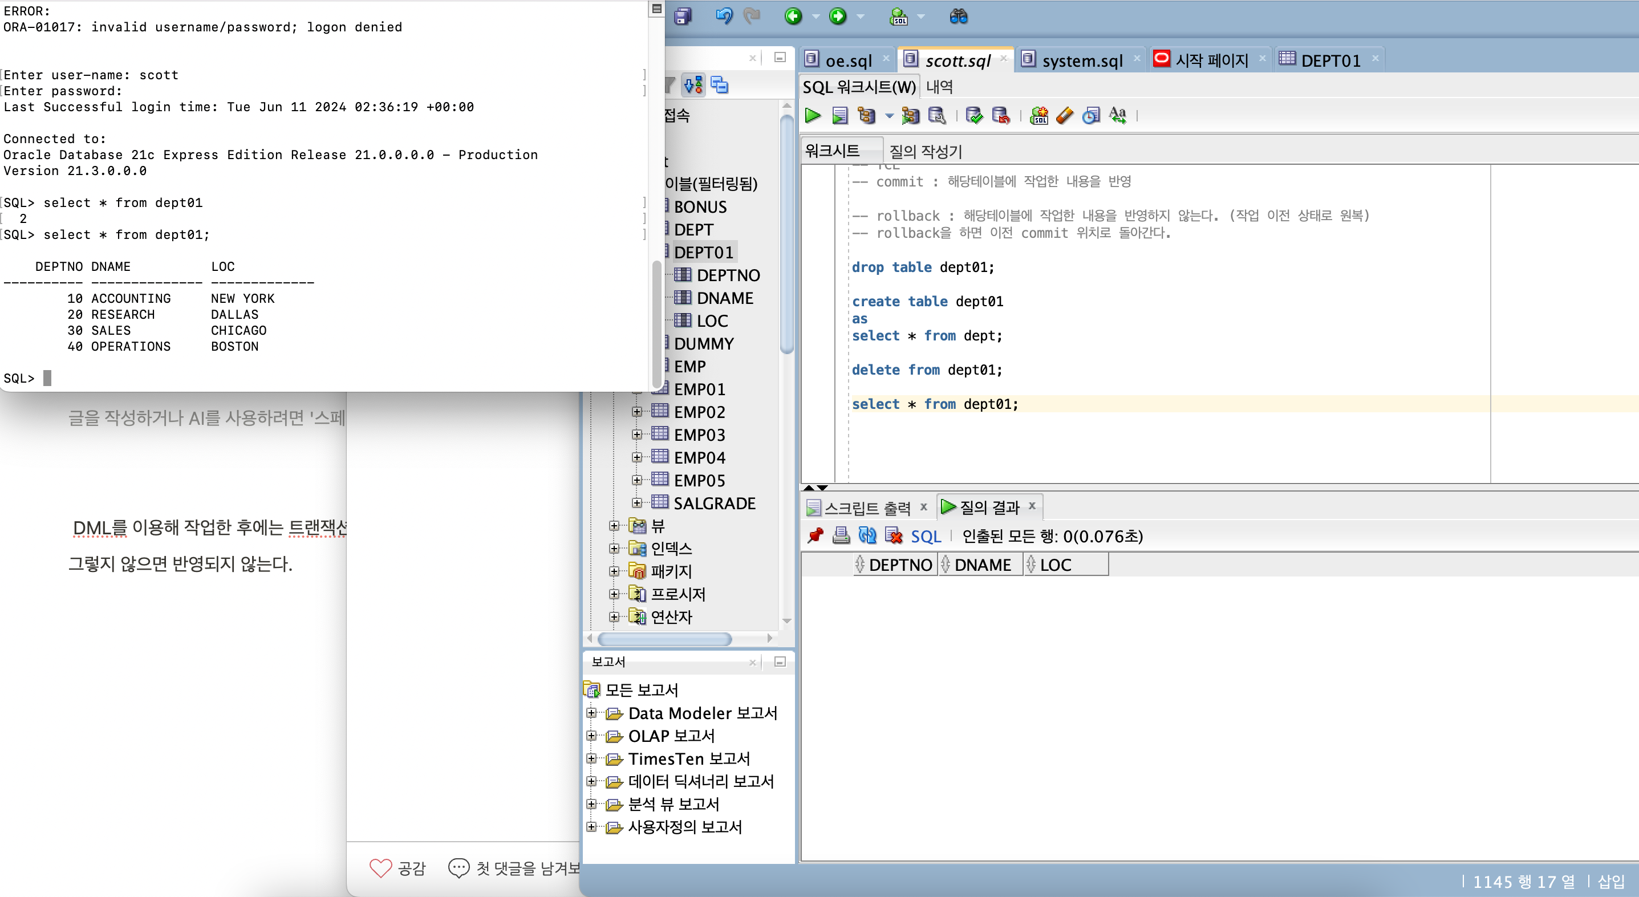1639x897 pixels.
Task: Expand the OLAP 보고서 folder
Action: [591, 736]
